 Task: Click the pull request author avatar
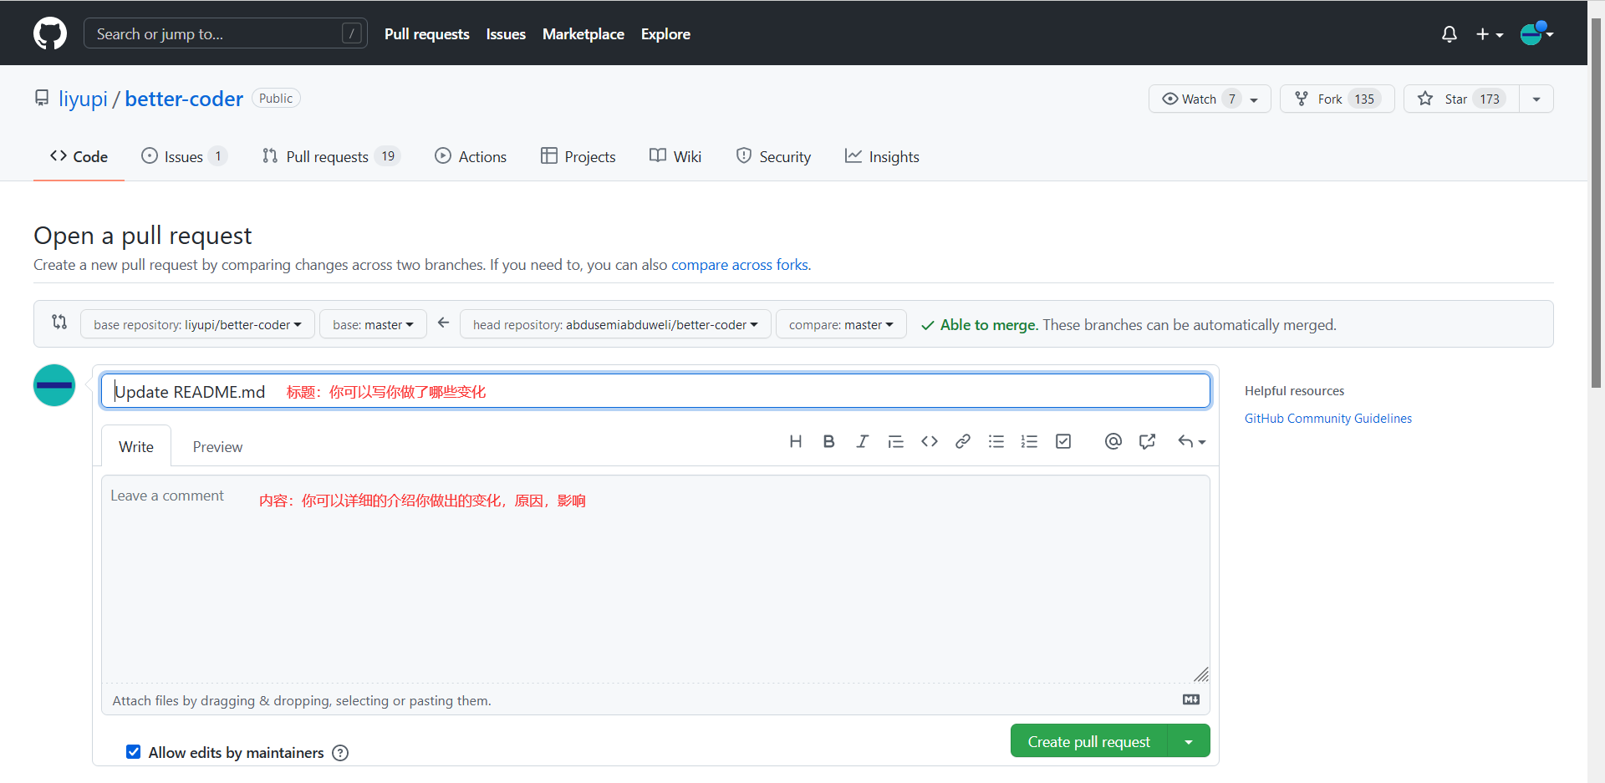54,385
